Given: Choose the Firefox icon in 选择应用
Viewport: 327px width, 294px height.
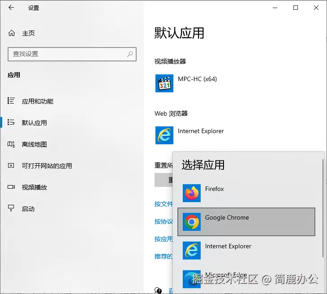Looking at the screenshot, I should coord(192,193).
